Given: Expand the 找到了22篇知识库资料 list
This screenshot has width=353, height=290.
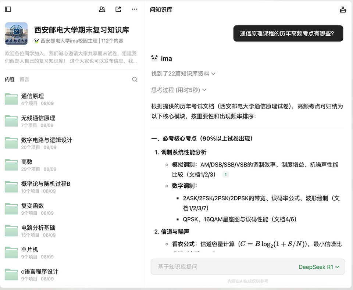Looking at the screenshot, I should (x=183, y=74).
